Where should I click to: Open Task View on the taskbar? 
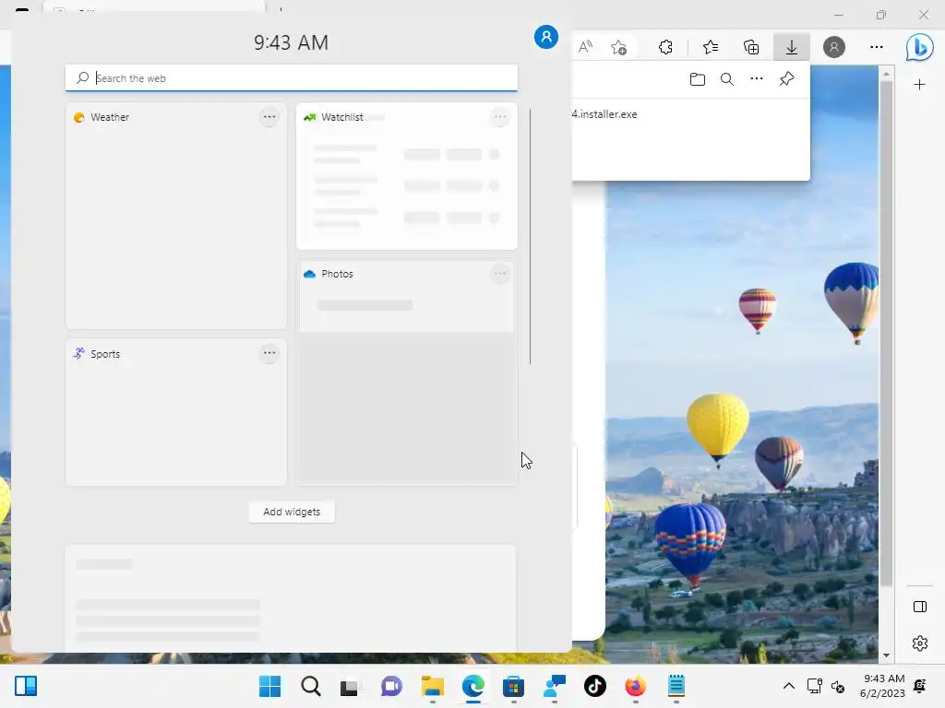351,686
